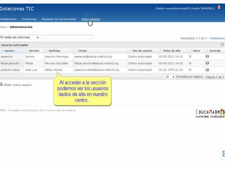225x169 pixels.
Task: Open the Instalaciones menu
Action: click(8, 19)
